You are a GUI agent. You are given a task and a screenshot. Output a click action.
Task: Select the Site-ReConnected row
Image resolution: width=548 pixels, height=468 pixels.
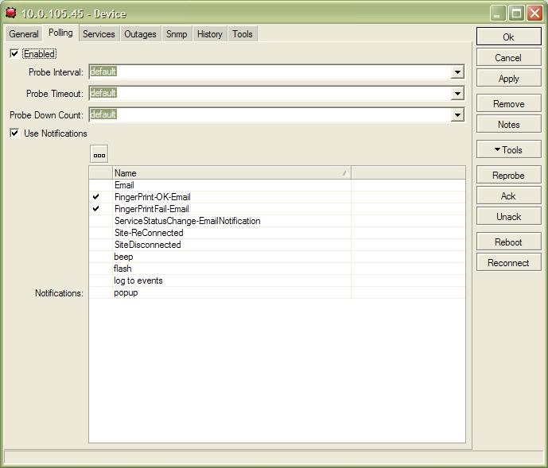tap(277, 233)
